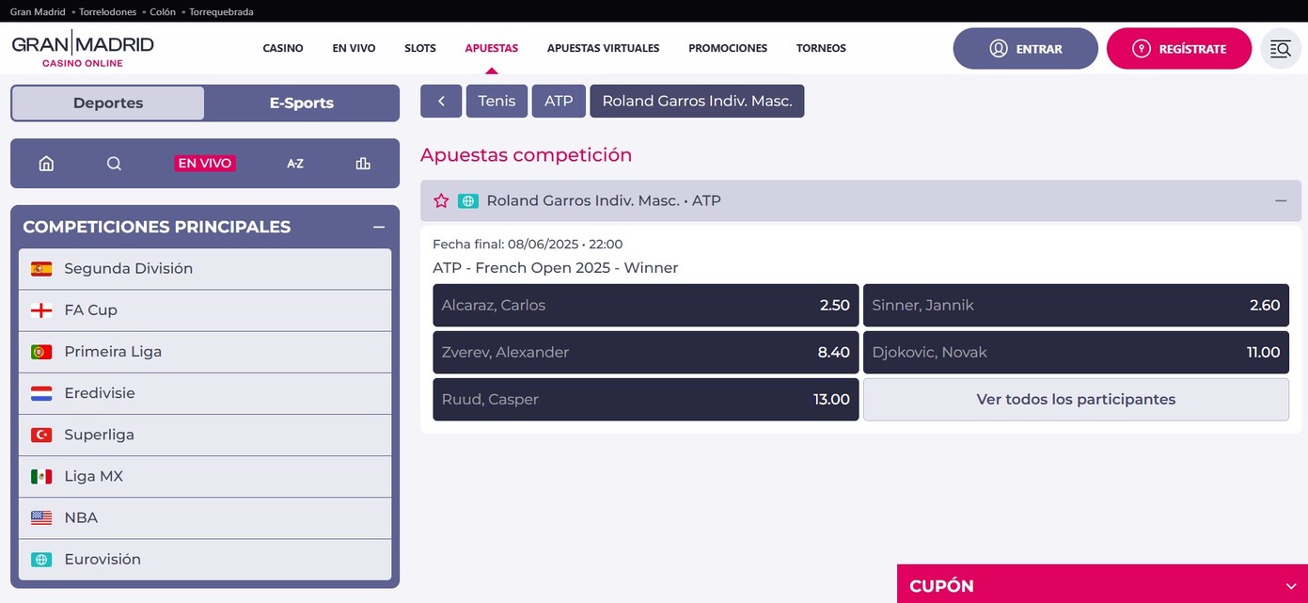Open the Liga MX competition
Viewport: 1308px width, 603px height.
[205, 476]
